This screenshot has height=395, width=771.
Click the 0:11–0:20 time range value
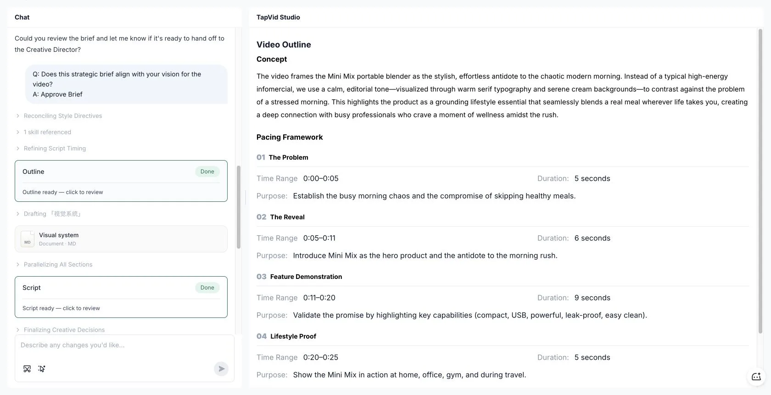click(319, 298)
